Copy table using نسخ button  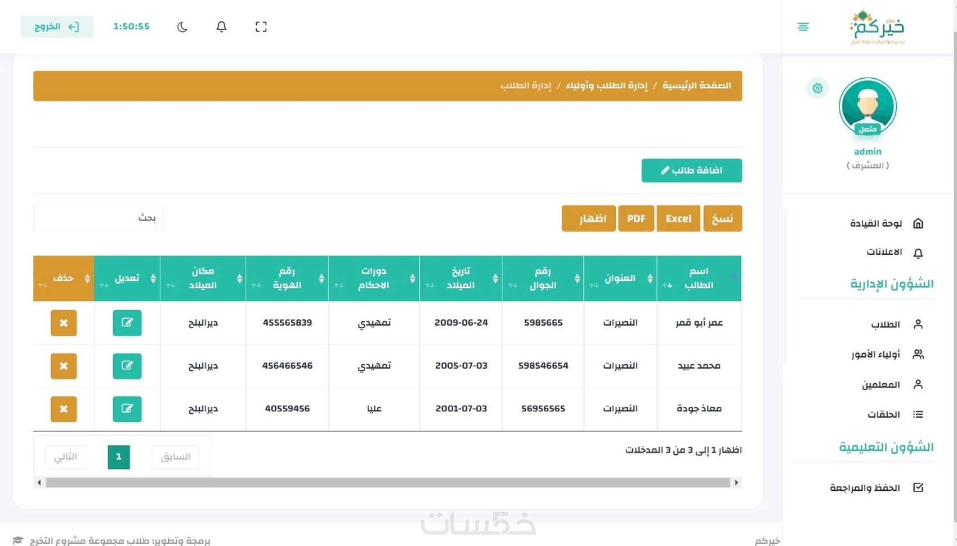pyautogui.click(x=722, y=218)
